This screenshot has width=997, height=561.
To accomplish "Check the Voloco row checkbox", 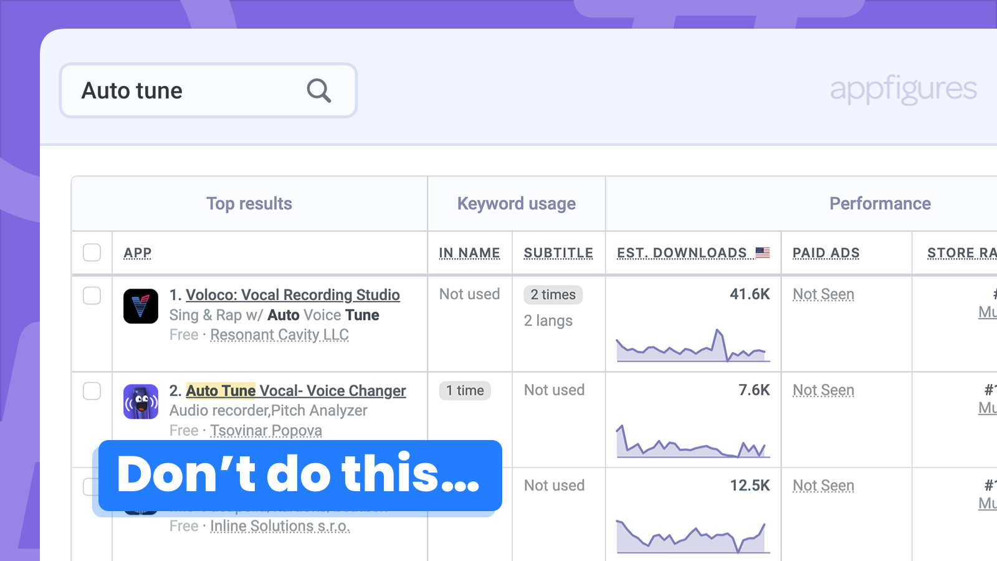I will pos(92,295).
